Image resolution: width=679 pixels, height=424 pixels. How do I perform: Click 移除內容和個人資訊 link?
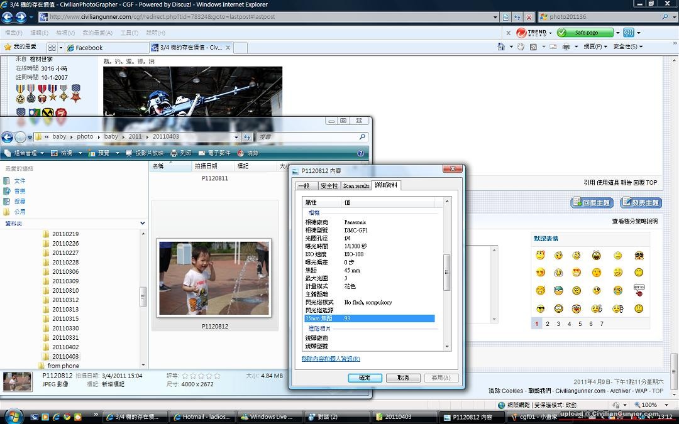331,359
